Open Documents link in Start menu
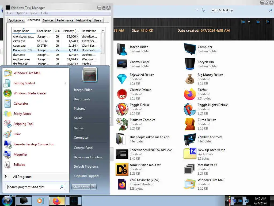 click(82, 99)
